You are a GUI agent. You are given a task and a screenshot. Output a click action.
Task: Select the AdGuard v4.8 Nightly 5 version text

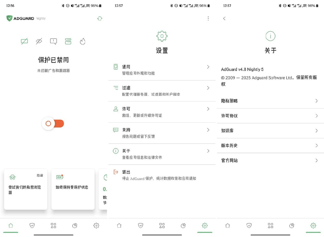(242, 69)
